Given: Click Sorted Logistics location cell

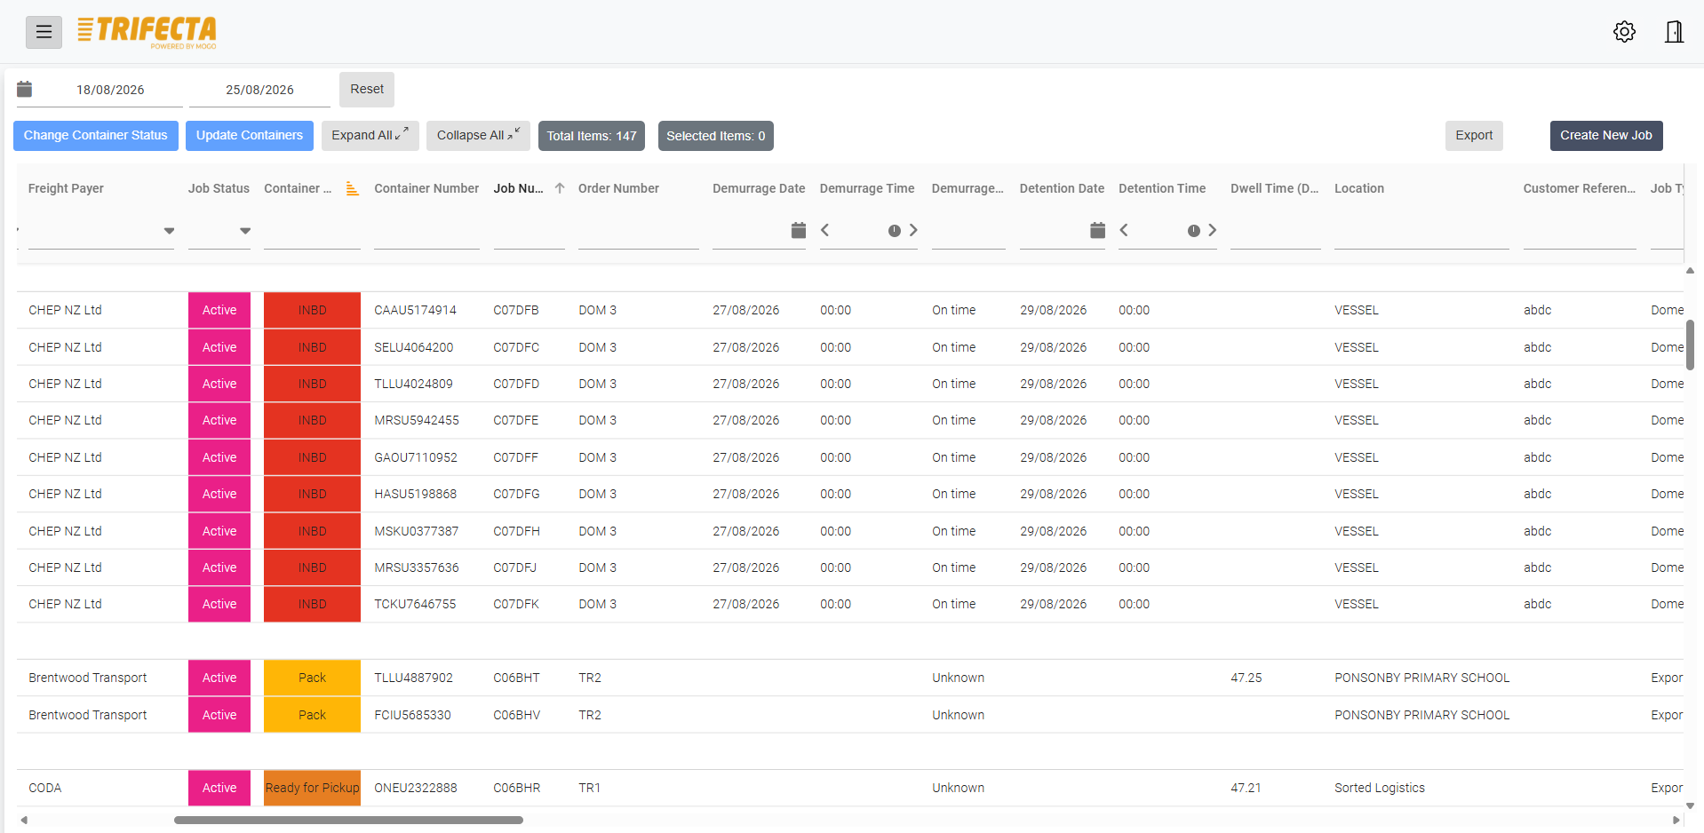Looking at the screenshot, I should click(x=1380, y=788).
